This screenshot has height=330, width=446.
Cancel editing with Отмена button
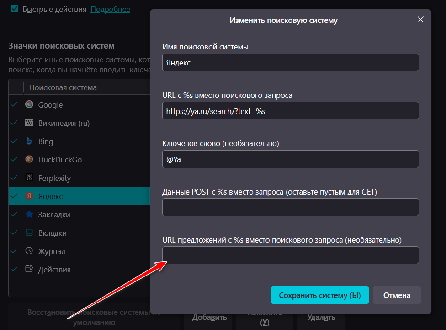[x=397, y=295]
